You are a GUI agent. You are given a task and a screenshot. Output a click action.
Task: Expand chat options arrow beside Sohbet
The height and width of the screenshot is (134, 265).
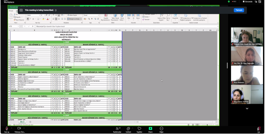(132, 128)
